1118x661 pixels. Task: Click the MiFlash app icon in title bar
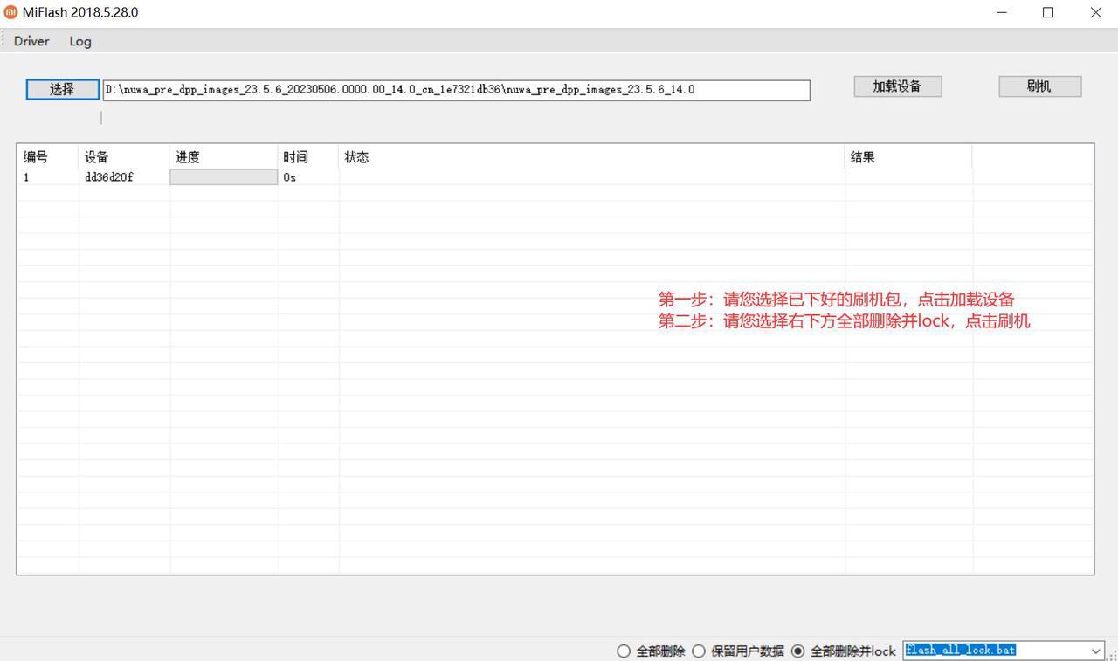tap(10, 12)
